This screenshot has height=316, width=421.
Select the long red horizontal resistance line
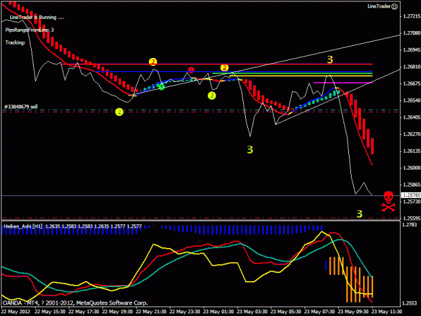click(217, 64)
